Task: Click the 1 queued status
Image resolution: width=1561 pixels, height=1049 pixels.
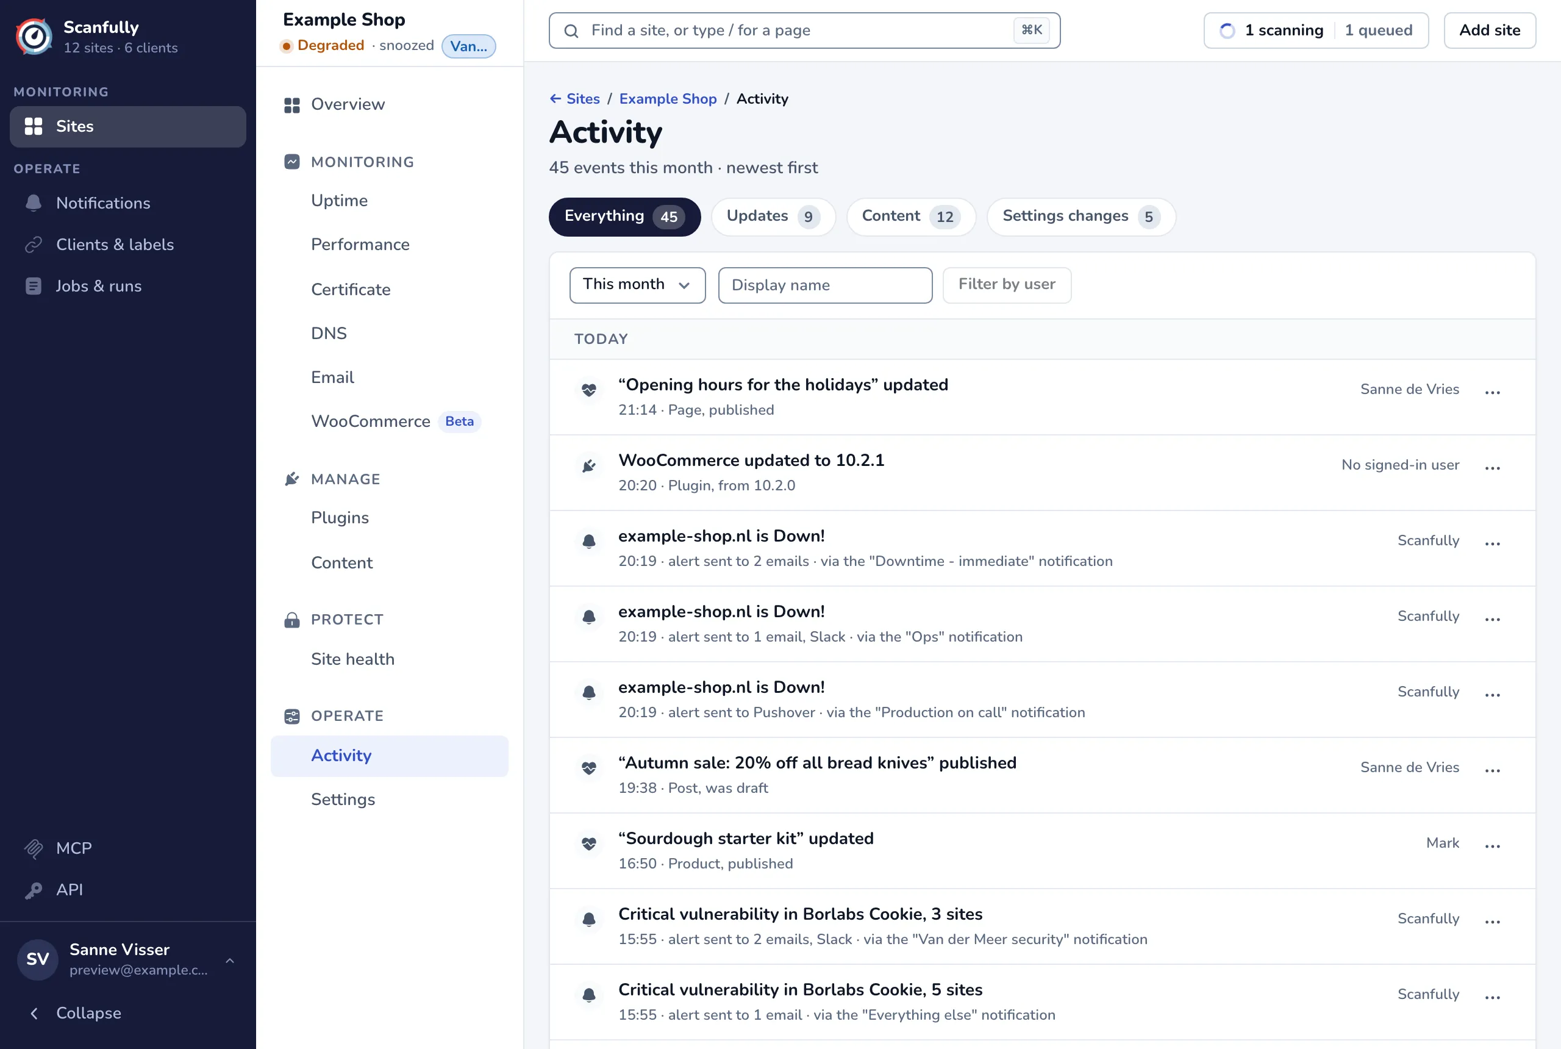Action: tap(1379, 30)
